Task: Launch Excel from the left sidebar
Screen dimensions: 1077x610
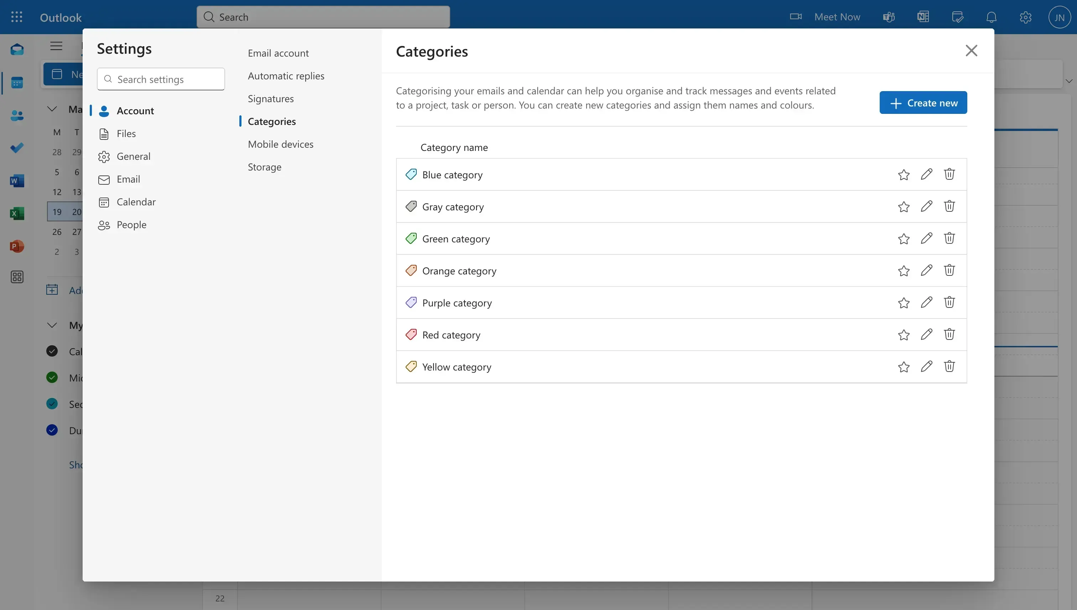Action: click(x=17, y=213)
